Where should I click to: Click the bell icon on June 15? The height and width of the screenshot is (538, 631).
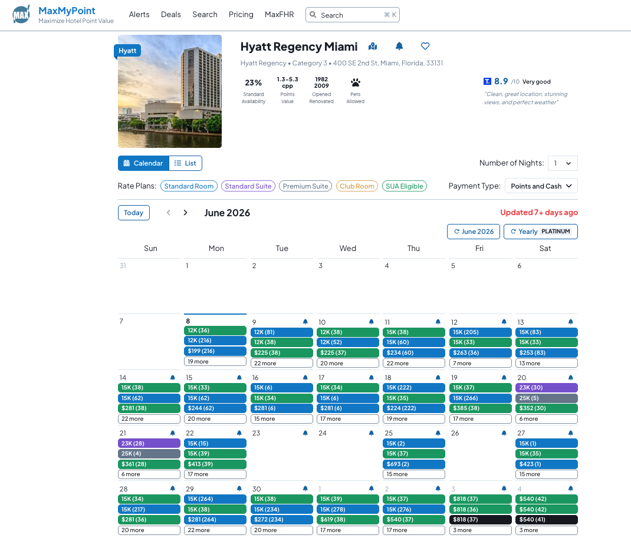(x=239, y=378)
